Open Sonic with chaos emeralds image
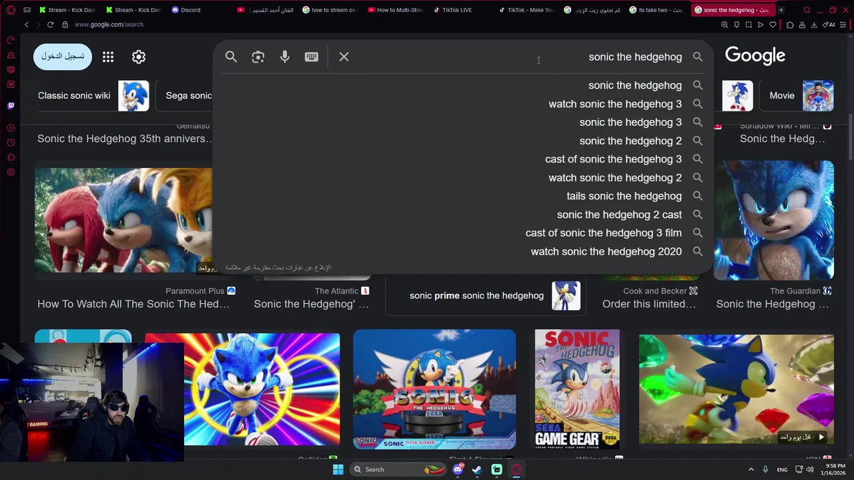This screenshot has height=480, width=854. click(x=737, y=389)
